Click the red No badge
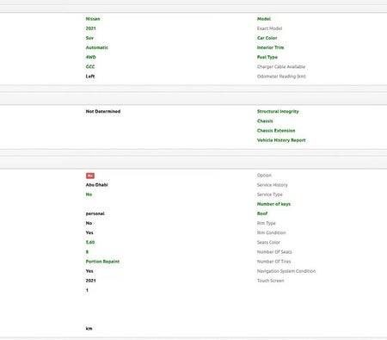Viewport: 387px width, 340px height. (90, 176)
